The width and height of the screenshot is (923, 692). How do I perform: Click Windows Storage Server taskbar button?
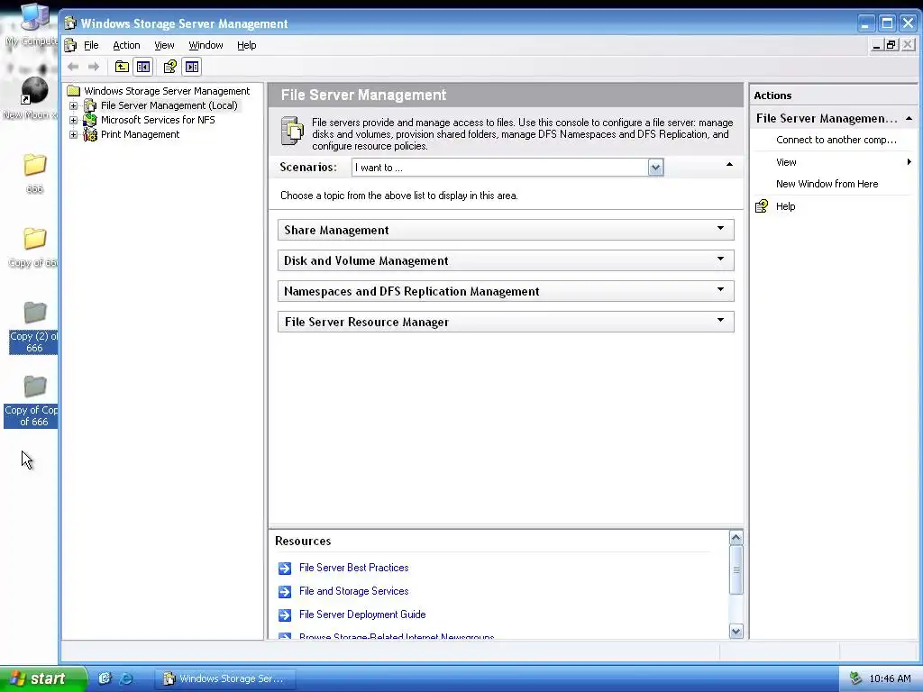tap(225, 678)
